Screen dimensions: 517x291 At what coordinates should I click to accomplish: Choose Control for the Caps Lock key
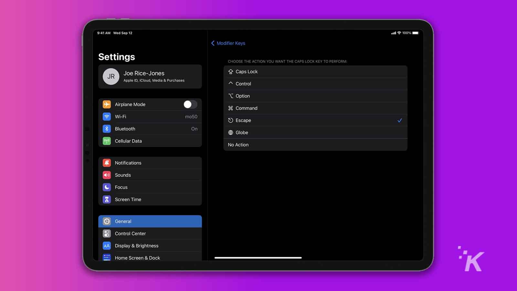[315, 84]
